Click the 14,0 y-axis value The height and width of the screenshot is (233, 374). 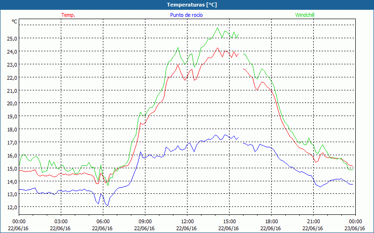pos(12,181)
